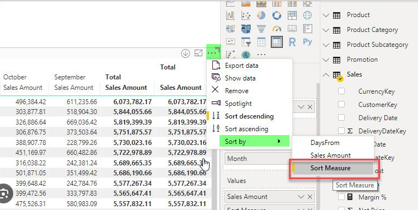The width and height of the screenshot is (418, 210).
Task: Expand the Promotion table
Action: click(x=326, y=60)
